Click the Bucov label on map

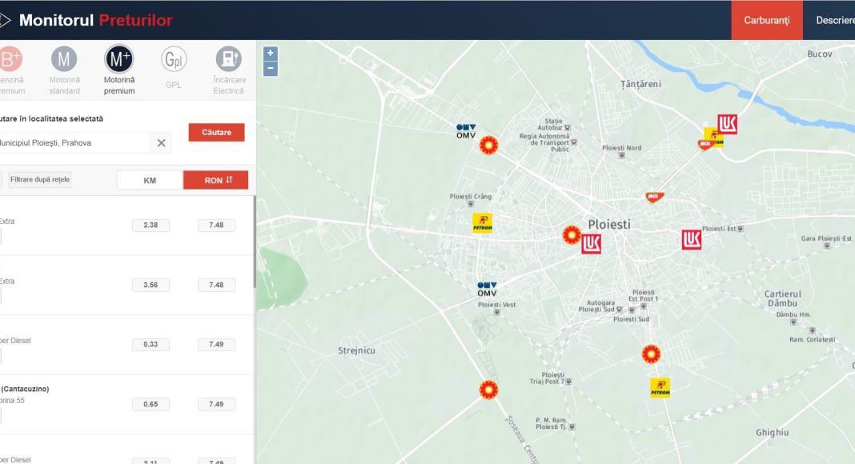point(820,54)
